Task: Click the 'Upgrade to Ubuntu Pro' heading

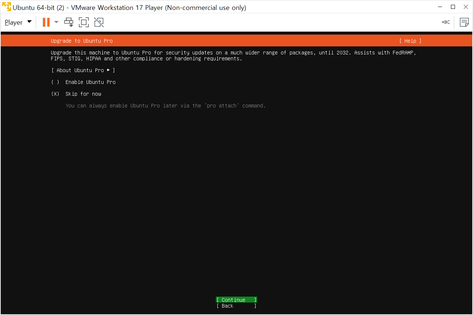Action: [82, 41]
